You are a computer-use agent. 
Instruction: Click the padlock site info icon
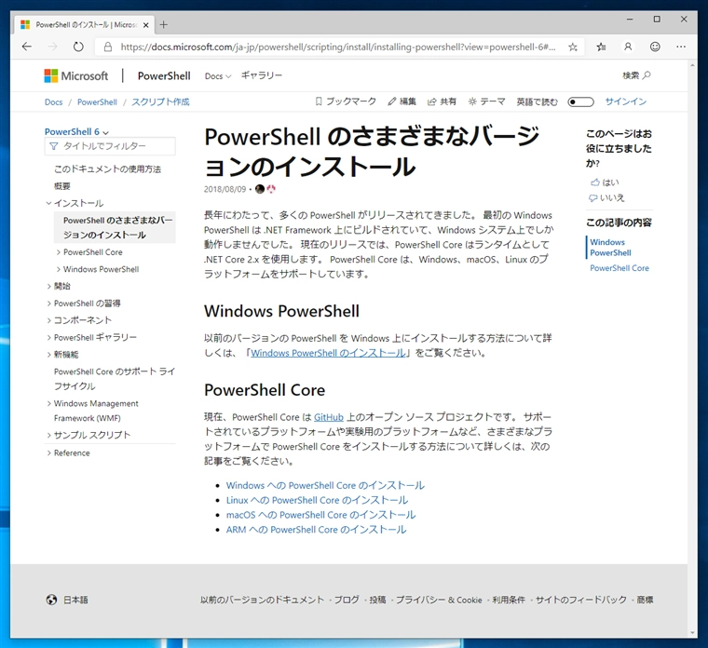pos(107,47)
